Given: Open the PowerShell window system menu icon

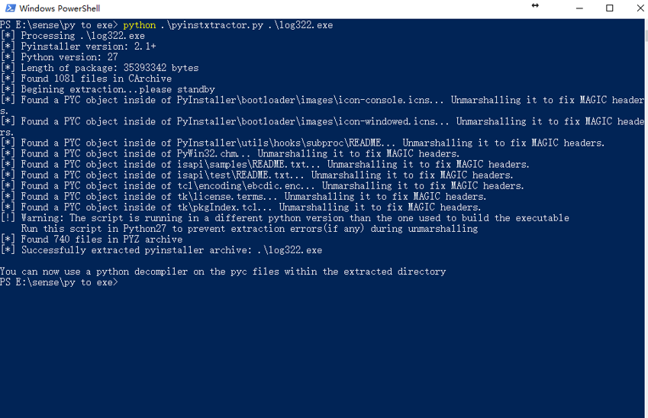Looking at the screenshot, I should pyautogui.click(x=11, y=8).
